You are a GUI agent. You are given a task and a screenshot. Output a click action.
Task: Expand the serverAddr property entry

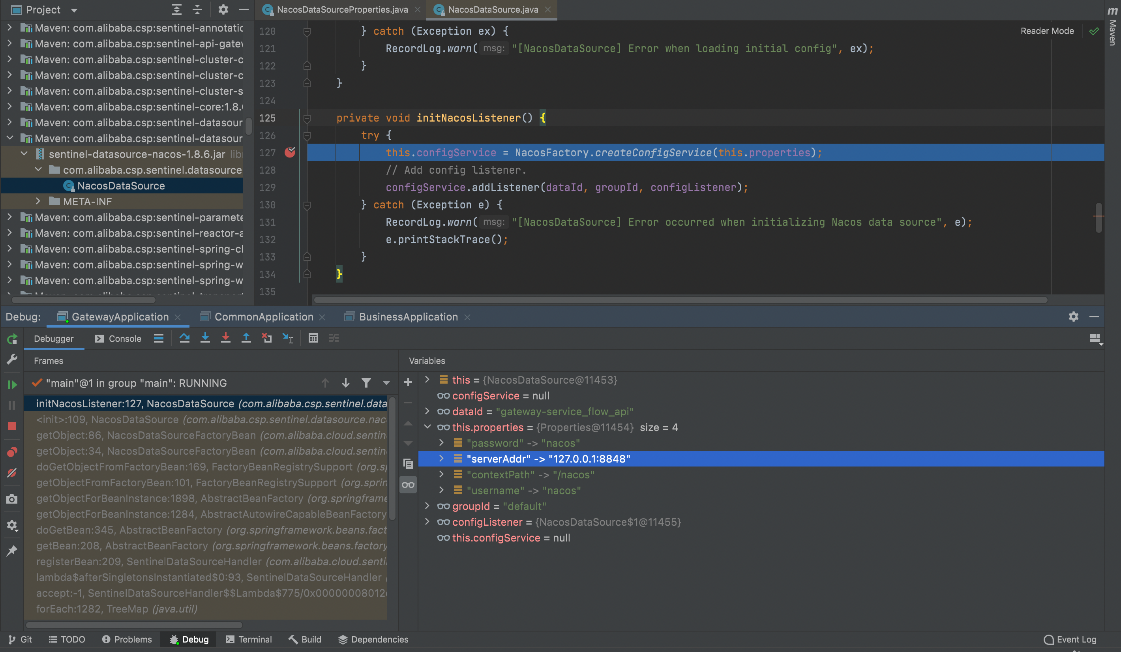(441, 459)
